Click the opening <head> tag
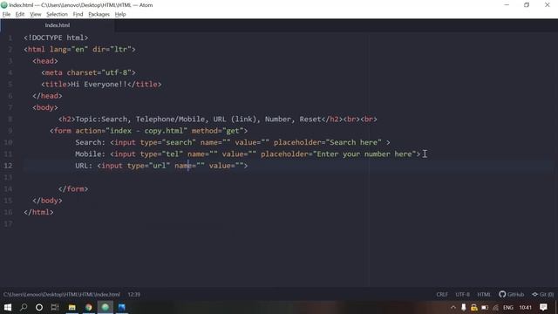558x314 pixels. (44, 61)
